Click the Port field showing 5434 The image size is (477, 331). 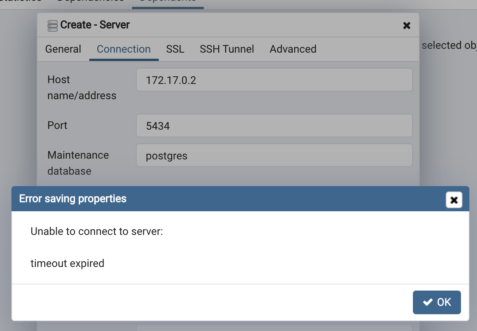click(274, 125)
